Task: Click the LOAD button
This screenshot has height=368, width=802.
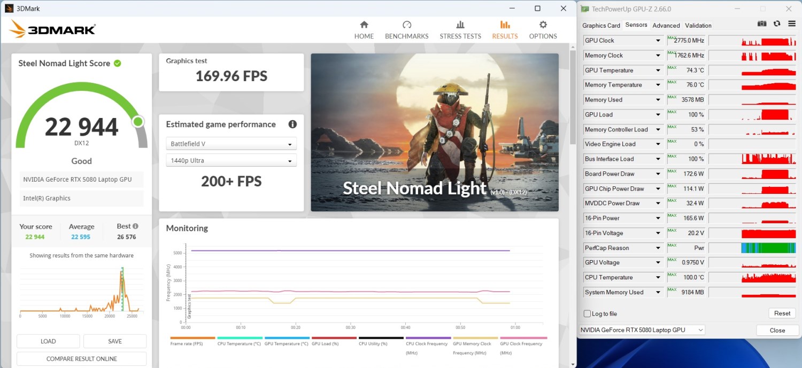Action: click(48, 341)
